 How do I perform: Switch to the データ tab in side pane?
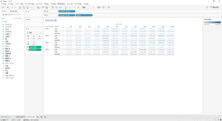4,11
